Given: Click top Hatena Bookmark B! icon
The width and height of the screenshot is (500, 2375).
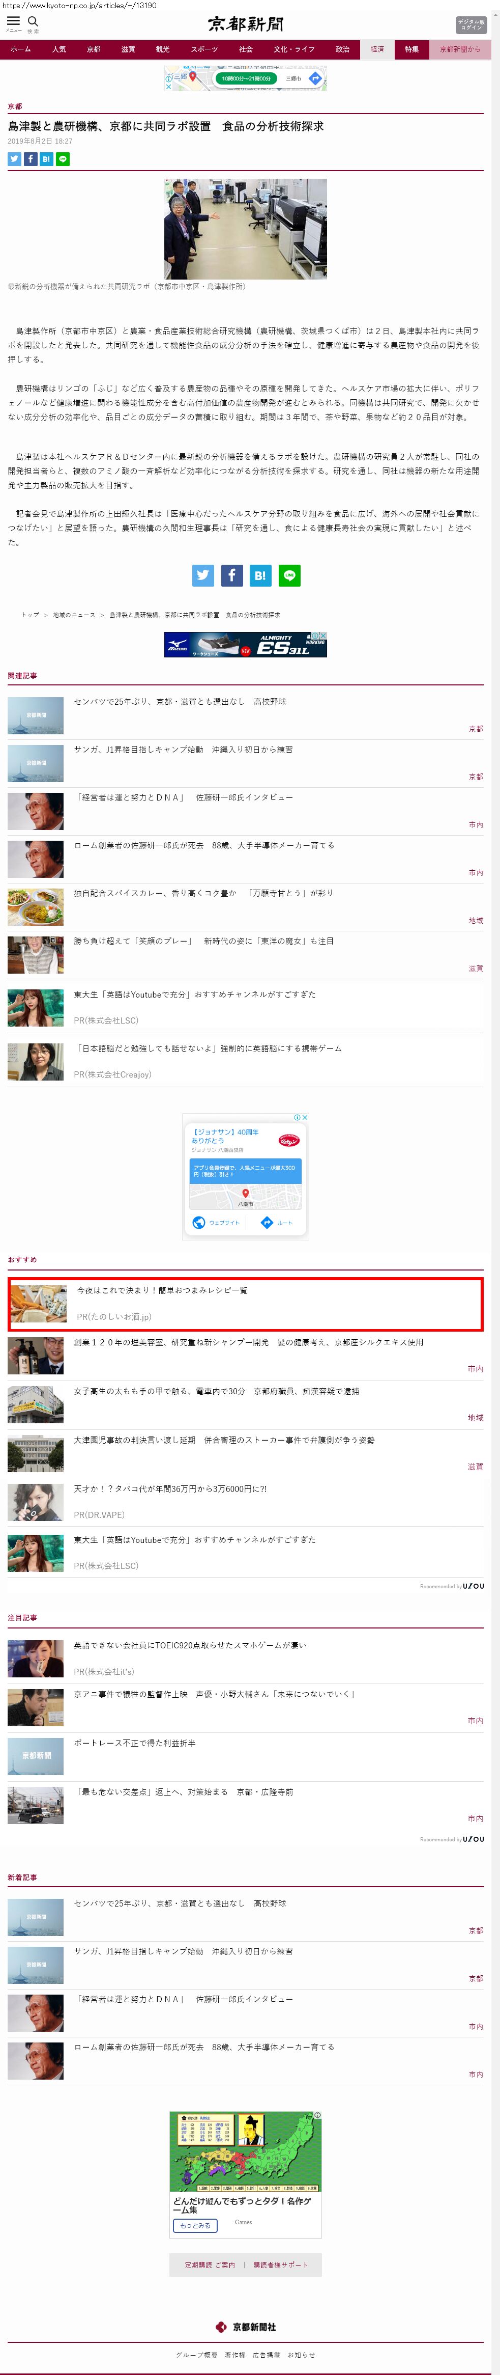Looking at the screenshot, I should (x=46, y=159).
